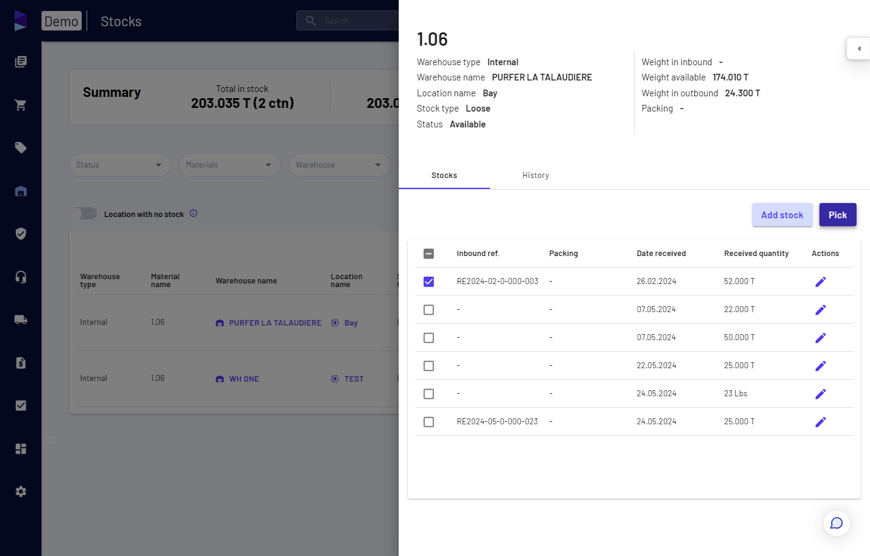Check the RE2024-05-0-000-023 row checkbox
870x556 pixels.
pyautogui.click(x=429, y=422)
